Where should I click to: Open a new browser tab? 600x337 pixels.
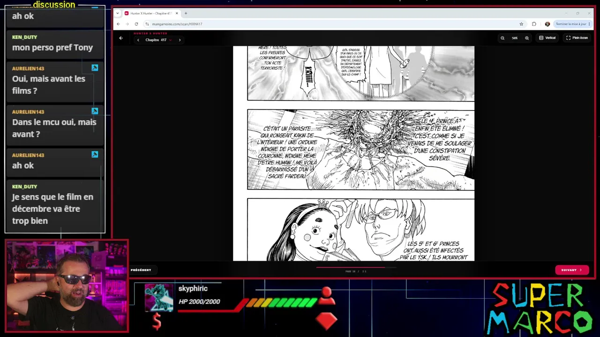coord(186,13)
